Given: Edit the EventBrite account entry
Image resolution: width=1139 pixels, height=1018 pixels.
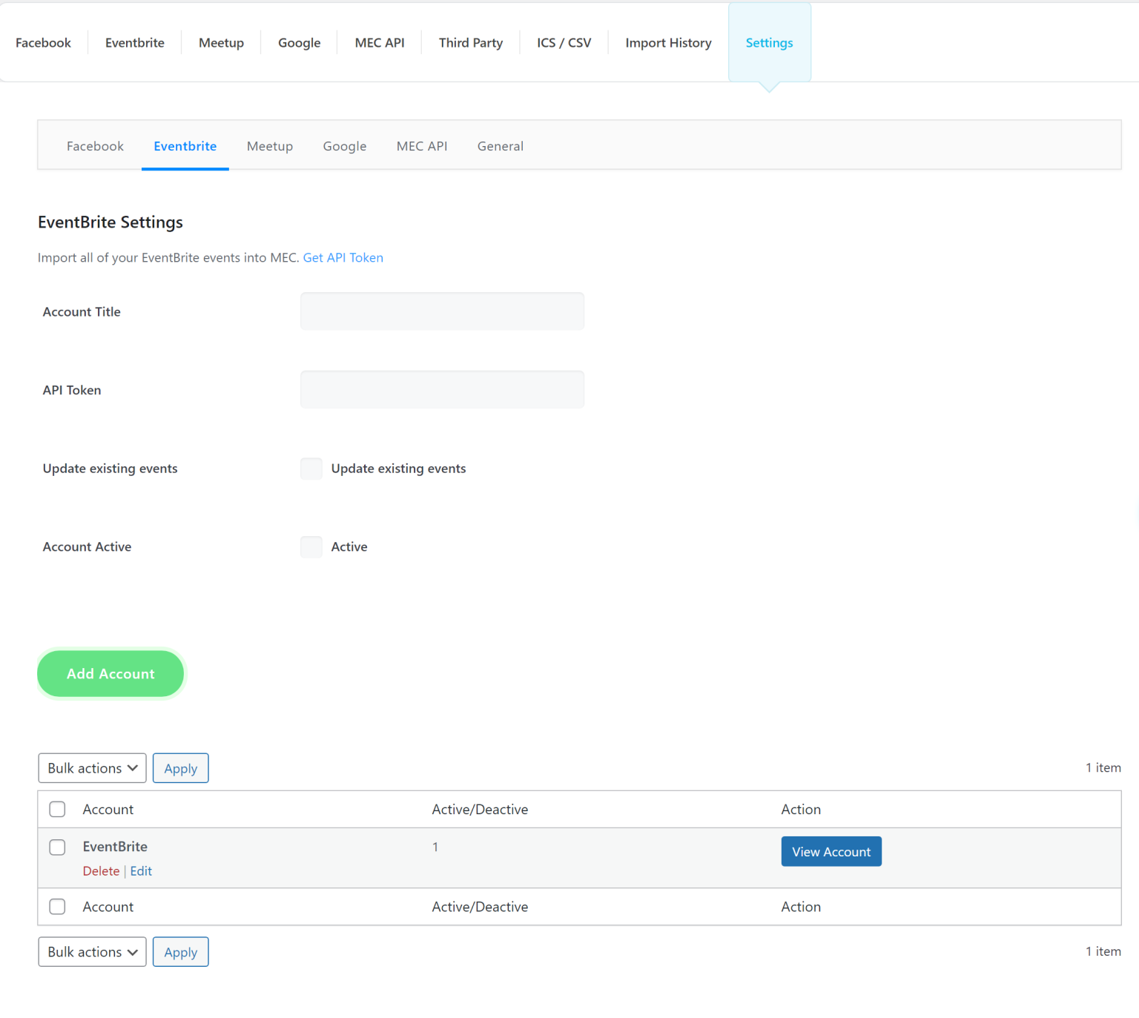Looking at the screenshot, I should pos(141,870).
